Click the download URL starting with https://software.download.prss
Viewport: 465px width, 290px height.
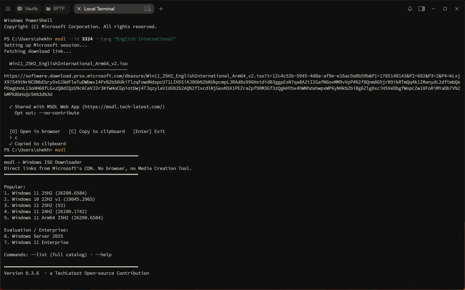[x=232, y=85]
